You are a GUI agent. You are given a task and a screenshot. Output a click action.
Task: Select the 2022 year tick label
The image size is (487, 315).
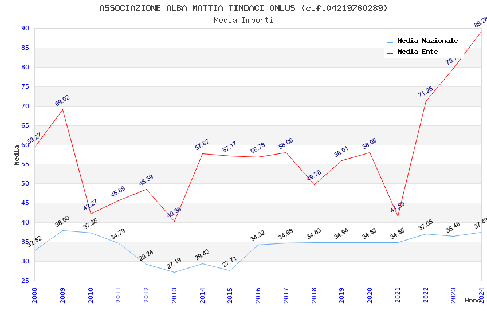click(426, 295)
